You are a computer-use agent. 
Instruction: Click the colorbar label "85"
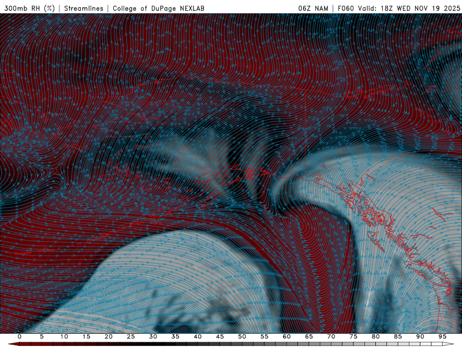397,337
